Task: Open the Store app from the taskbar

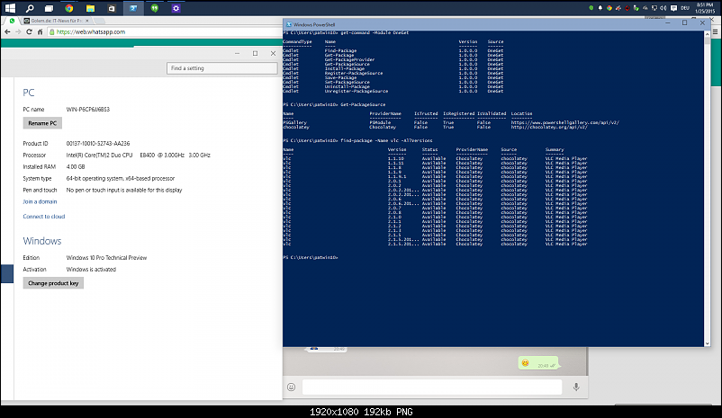Action: pyautogui.click(x=112, y=8)
